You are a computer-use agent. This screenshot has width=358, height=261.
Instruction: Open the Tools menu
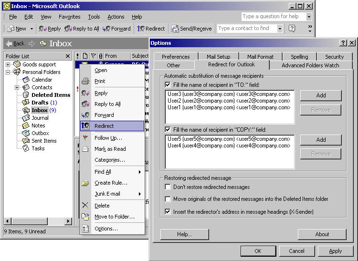94,17
